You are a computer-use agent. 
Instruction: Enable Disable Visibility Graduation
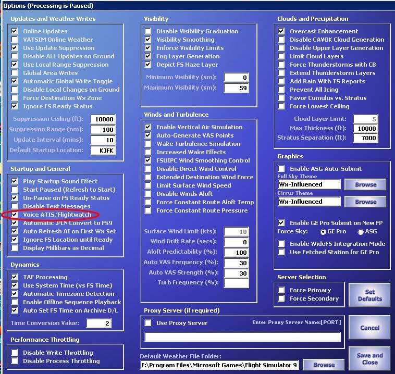point(148,31)
